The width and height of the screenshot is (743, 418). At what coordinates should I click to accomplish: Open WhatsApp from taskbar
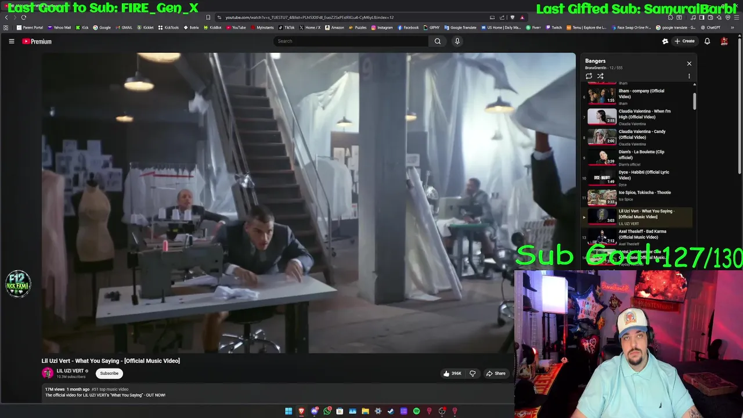(327, 411)
